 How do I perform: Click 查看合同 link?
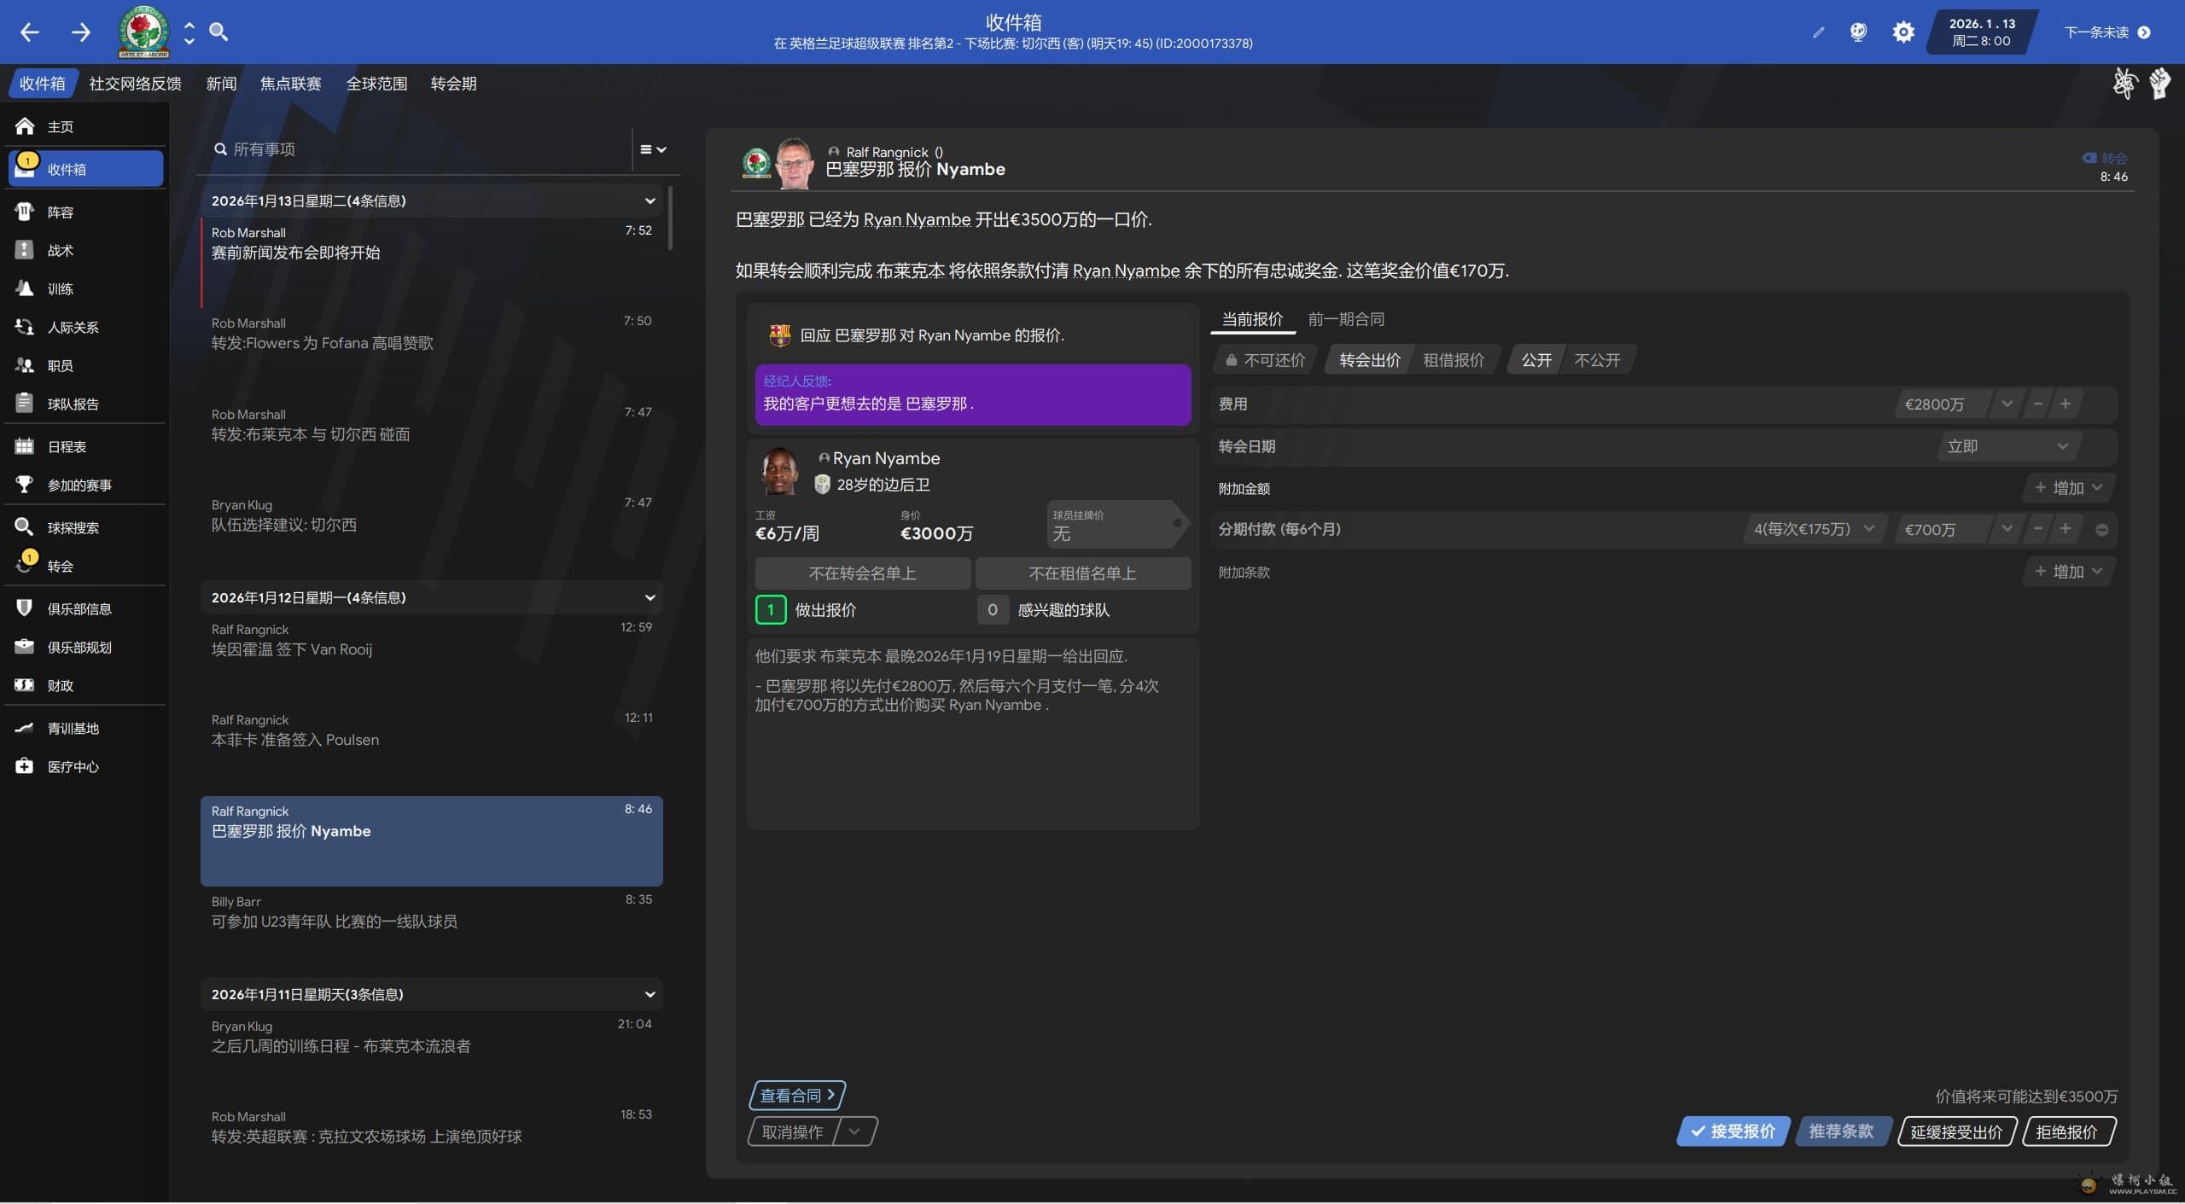pos(797,1096)
